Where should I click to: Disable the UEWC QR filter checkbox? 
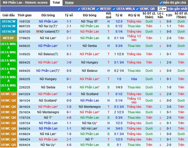(138, 9)
